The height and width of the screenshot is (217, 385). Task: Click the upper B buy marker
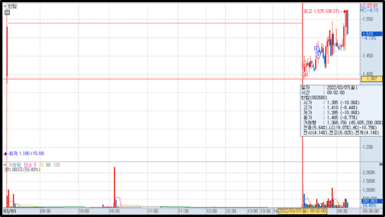point(304,65)
